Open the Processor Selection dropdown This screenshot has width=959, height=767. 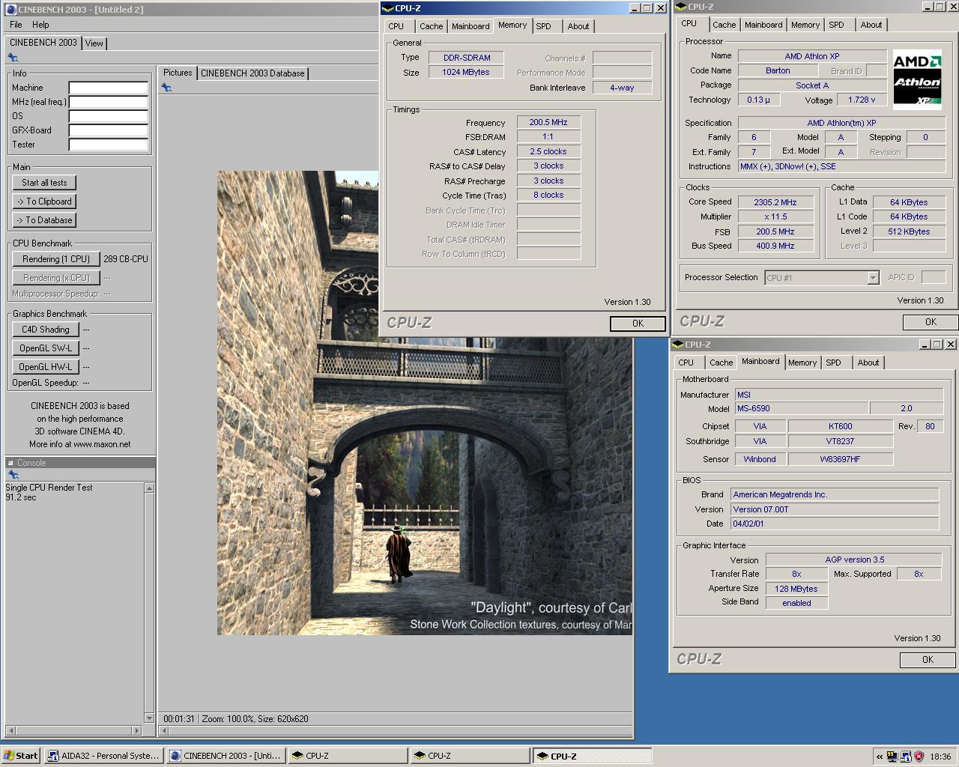[872, 278]
